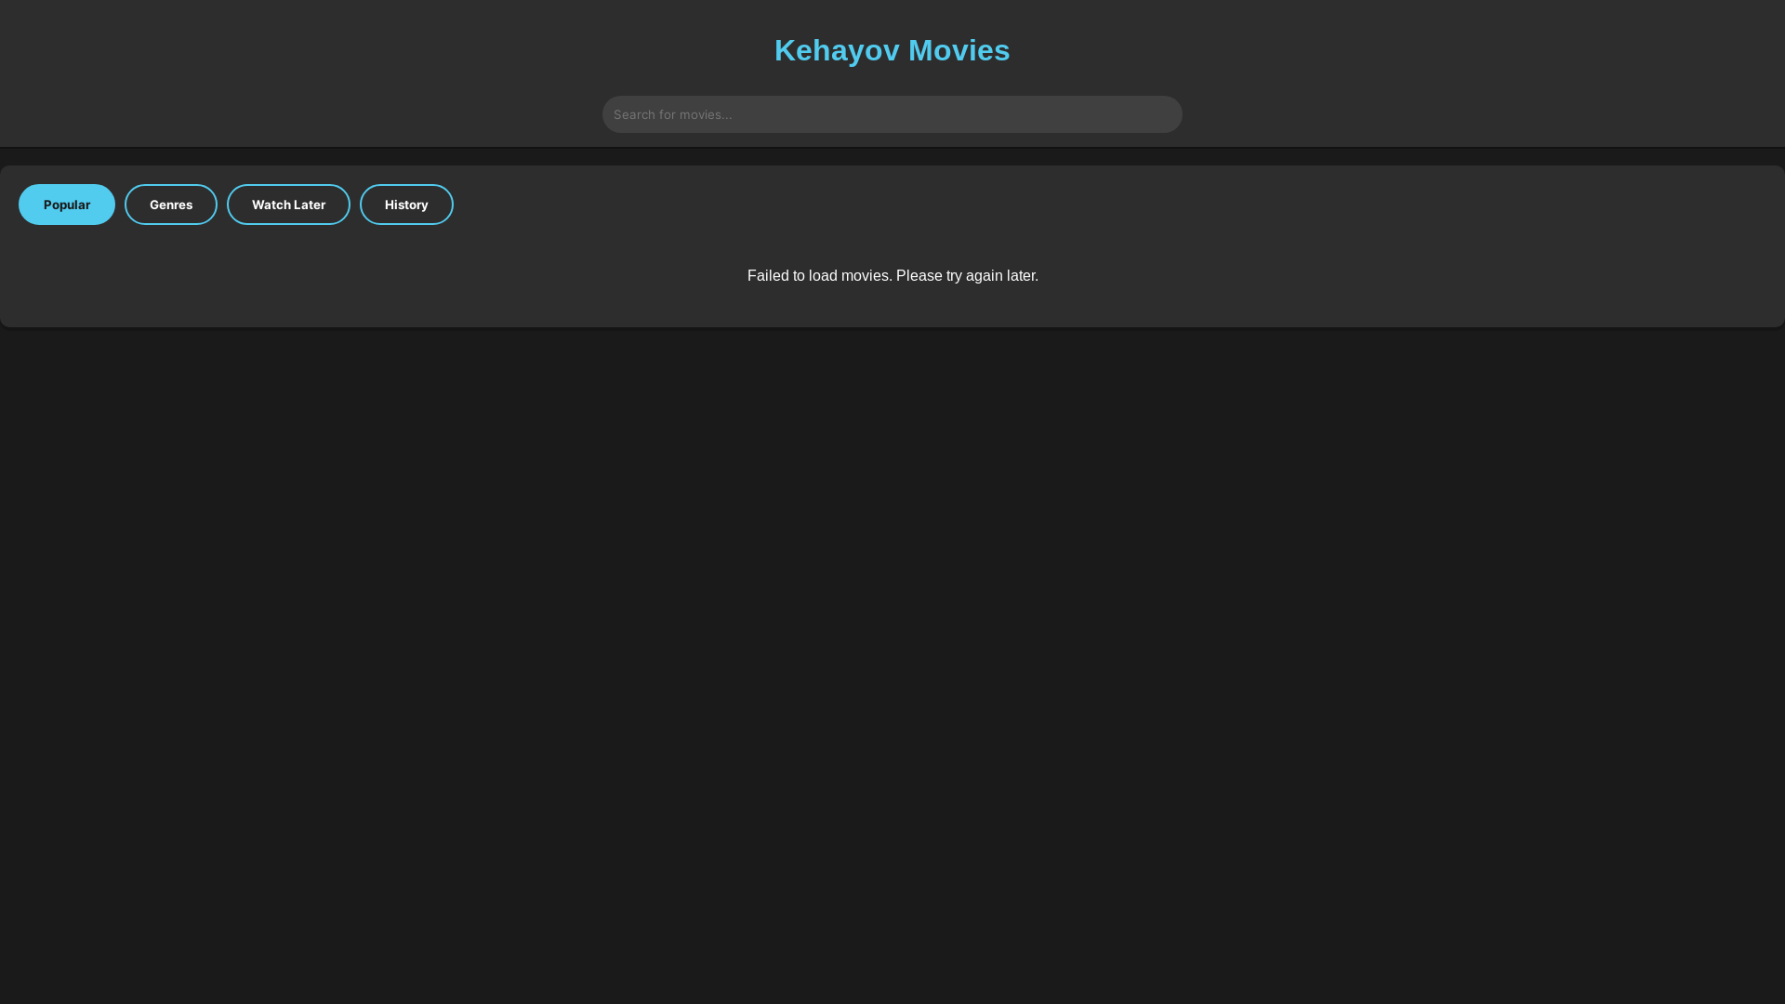Show the History tab
1785x1004 pixels.
406,205
